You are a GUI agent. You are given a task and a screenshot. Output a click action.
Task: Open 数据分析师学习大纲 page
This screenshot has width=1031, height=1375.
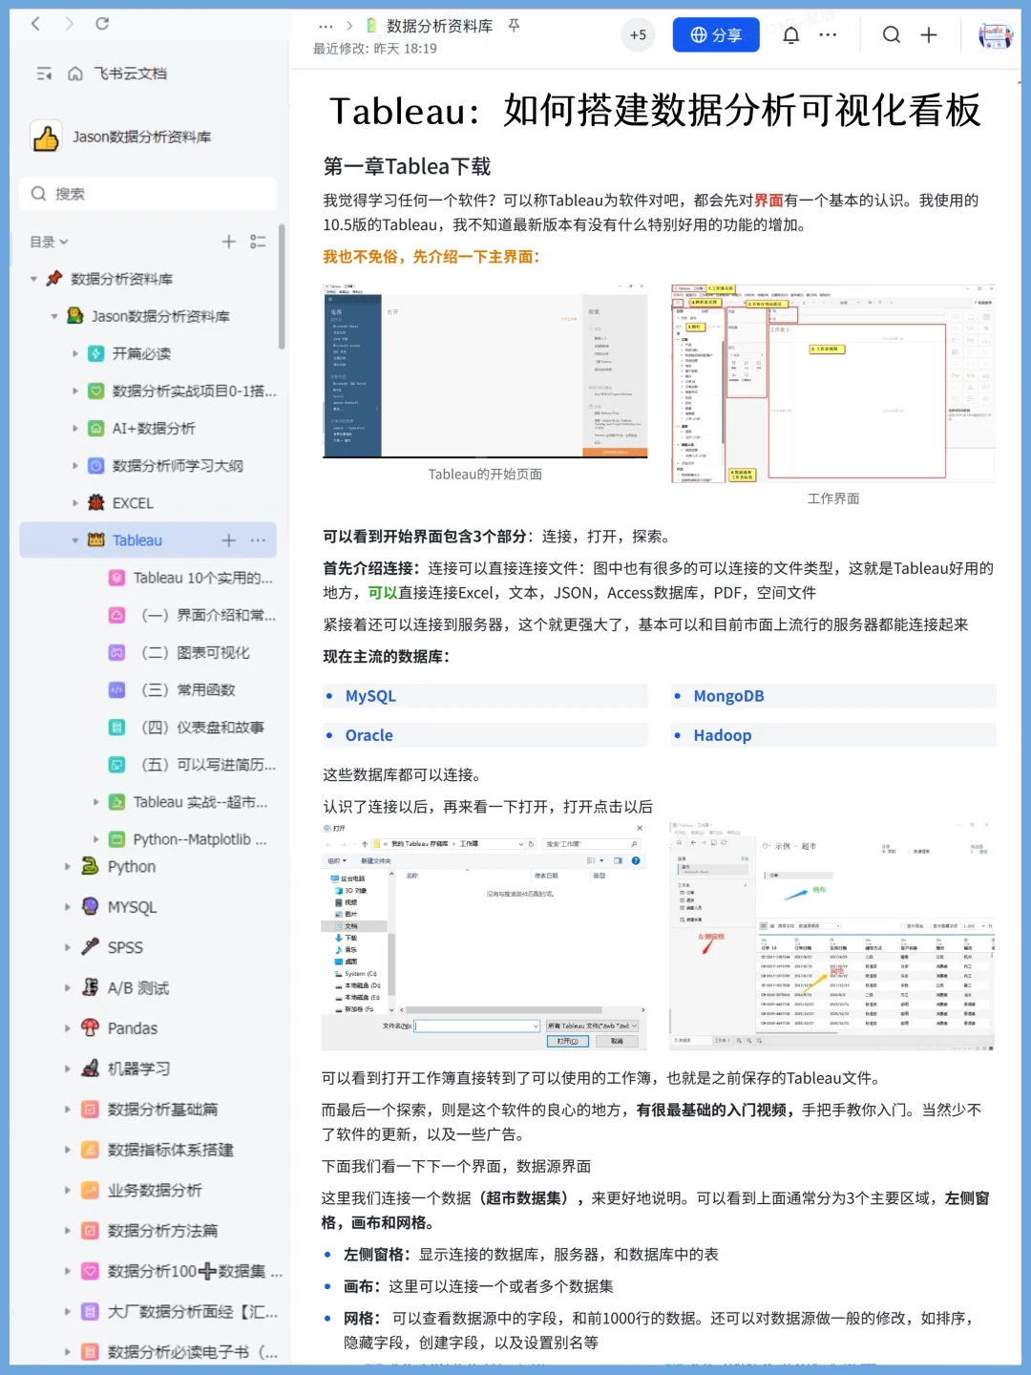[x=178, y=466]
